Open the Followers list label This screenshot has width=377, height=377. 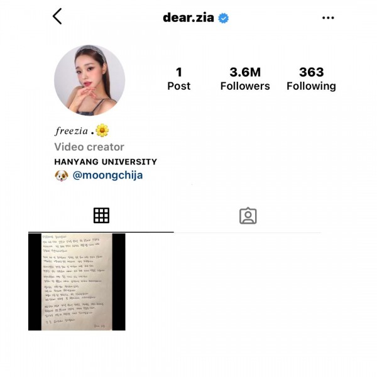pos(245,86)
